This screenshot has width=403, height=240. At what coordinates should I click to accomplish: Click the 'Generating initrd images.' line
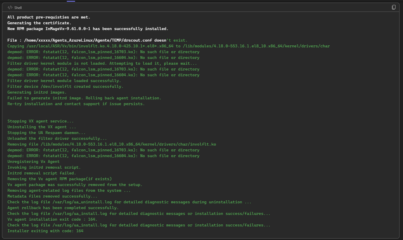tap(37, 92)
